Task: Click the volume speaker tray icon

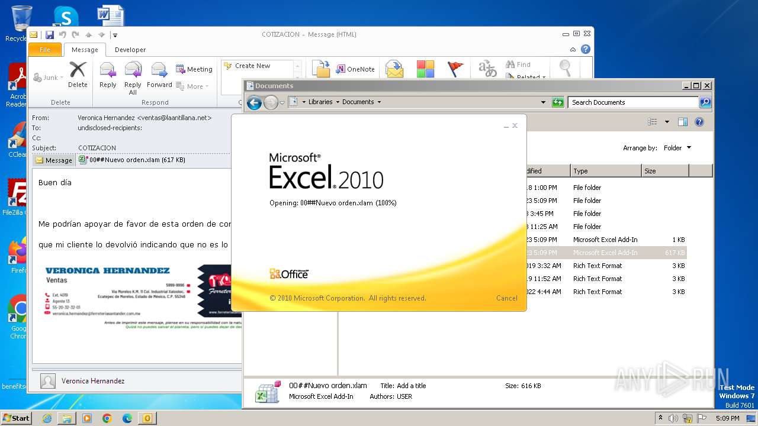Action: [x=673, y=418]
